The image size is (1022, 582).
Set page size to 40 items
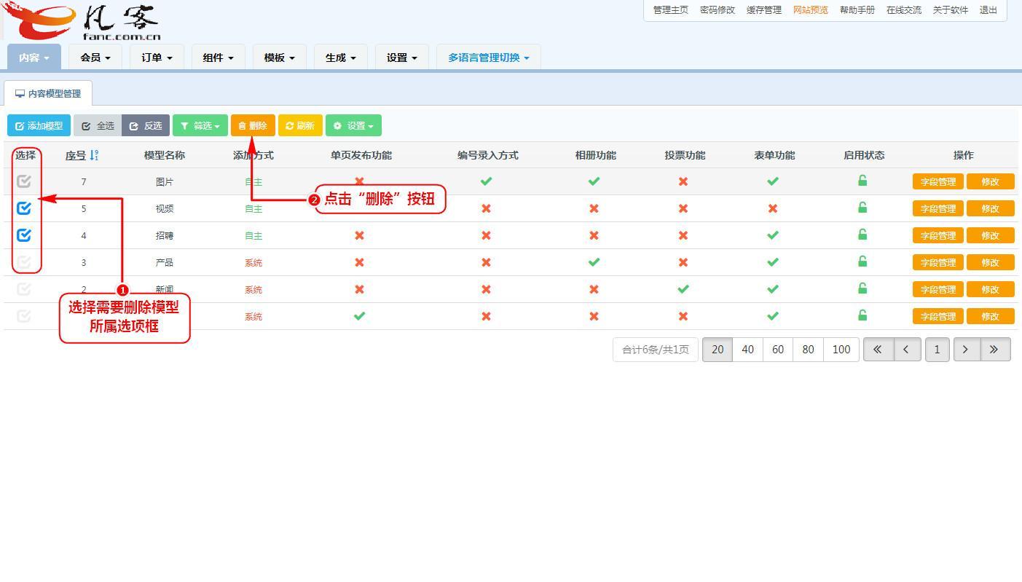[x=747, y=350]
